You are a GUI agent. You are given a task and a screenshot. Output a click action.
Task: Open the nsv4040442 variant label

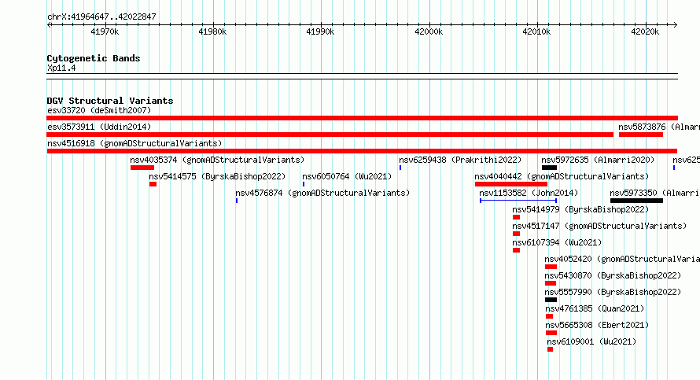(x=562, y=176)
